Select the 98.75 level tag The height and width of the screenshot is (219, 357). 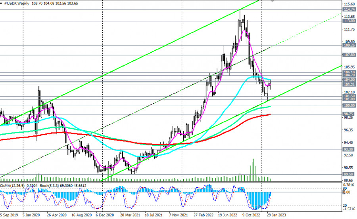tap(349, 114)
